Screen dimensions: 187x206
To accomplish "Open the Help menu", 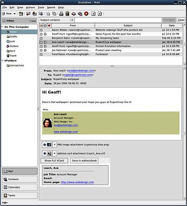I will pos(61,7).
